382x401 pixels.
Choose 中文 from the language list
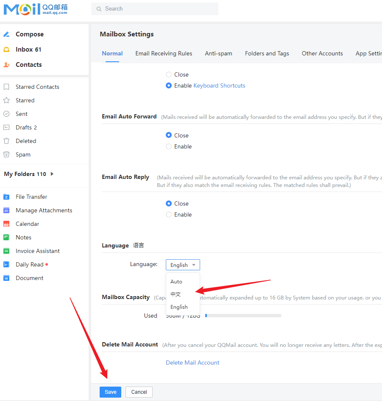click(x=176, y=294)
